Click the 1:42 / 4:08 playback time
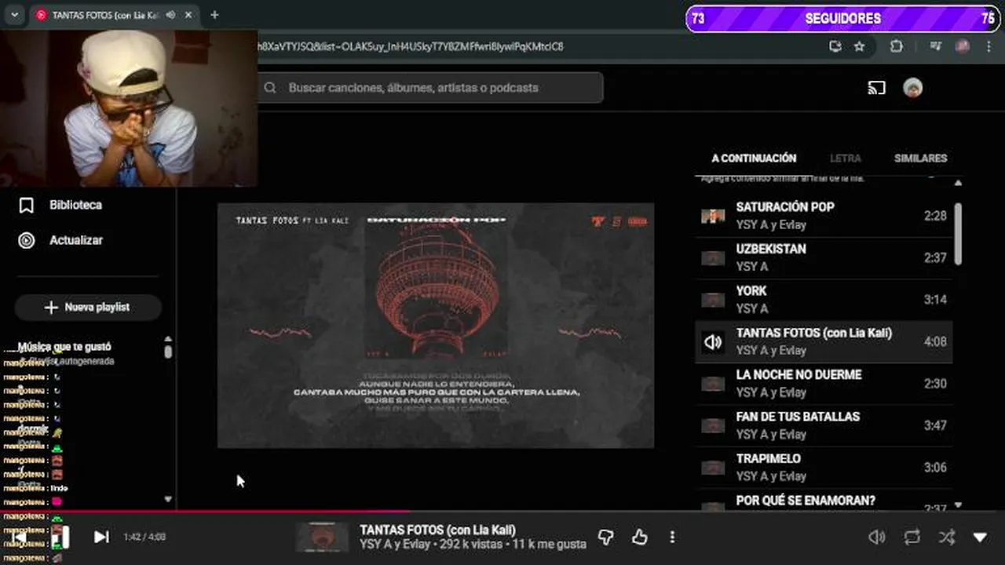Image resolution: width=1005 pixels, height=565 pixels. [144, 538]
